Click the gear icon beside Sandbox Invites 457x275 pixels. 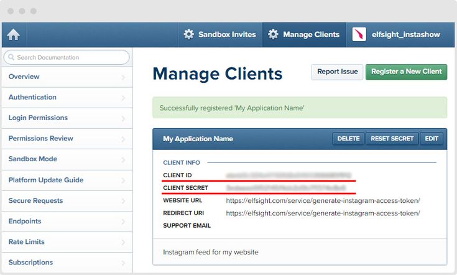(189, 35)
